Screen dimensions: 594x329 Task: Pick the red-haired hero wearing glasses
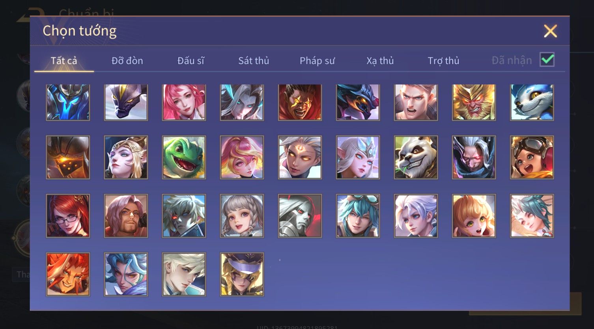click(68, 216)
